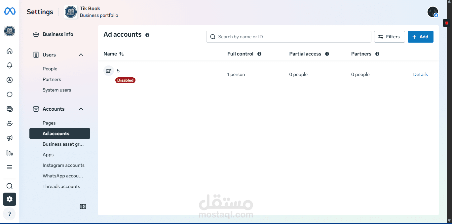Click the Search by name or ID field
Screen dimensions: 452x224
pos(288,36)
